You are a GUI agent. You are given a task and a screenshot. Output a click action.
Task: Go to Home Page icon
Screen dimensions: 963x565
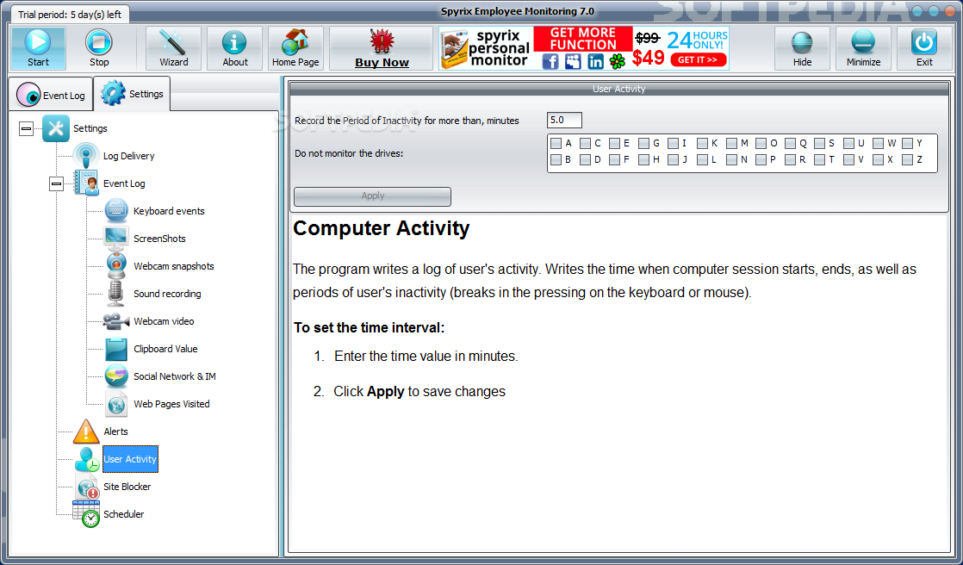point(295,42)
